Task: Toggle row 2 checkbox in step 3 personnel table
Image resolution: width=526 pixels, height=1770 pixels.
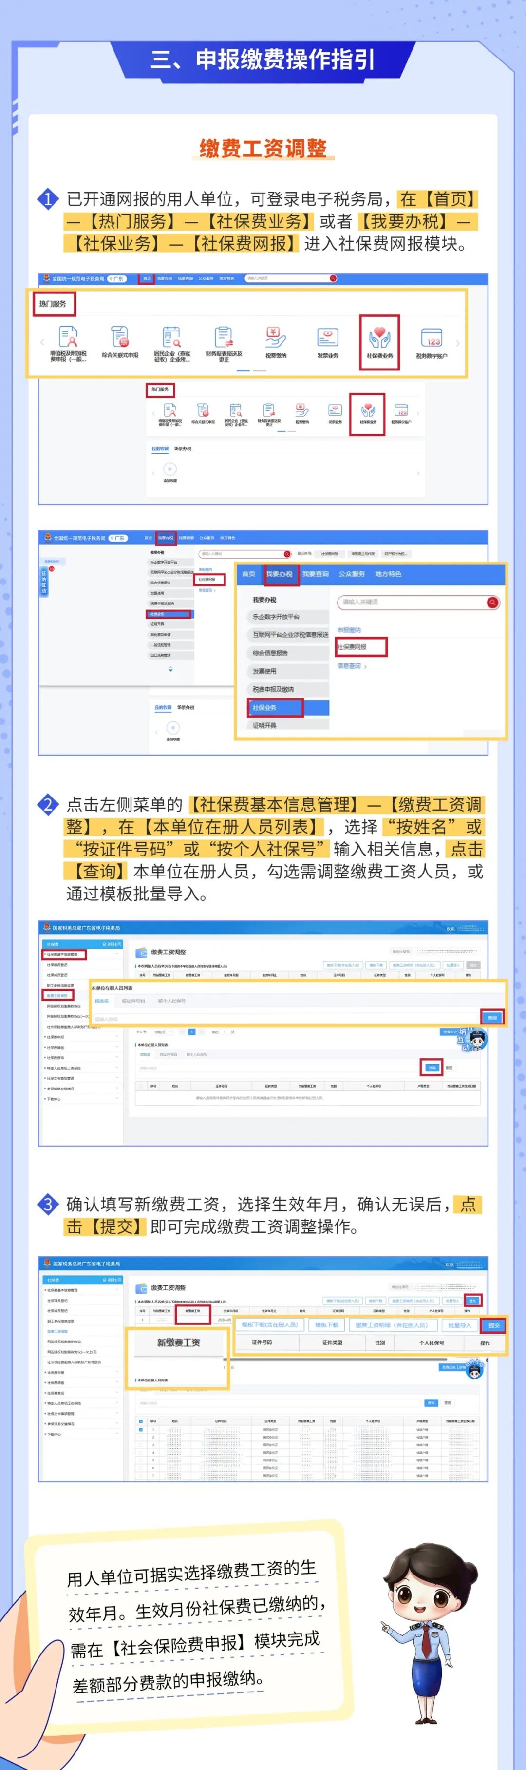Action: click(141, 1437)
